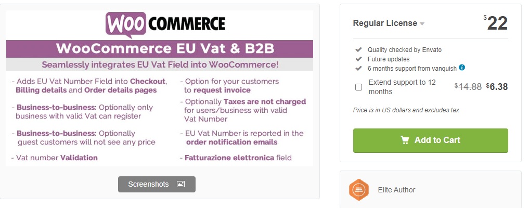This screenshot has height=208, width=529.
Task: Click checkmark beside Quality checked by Envato
Action: (358, 49)
